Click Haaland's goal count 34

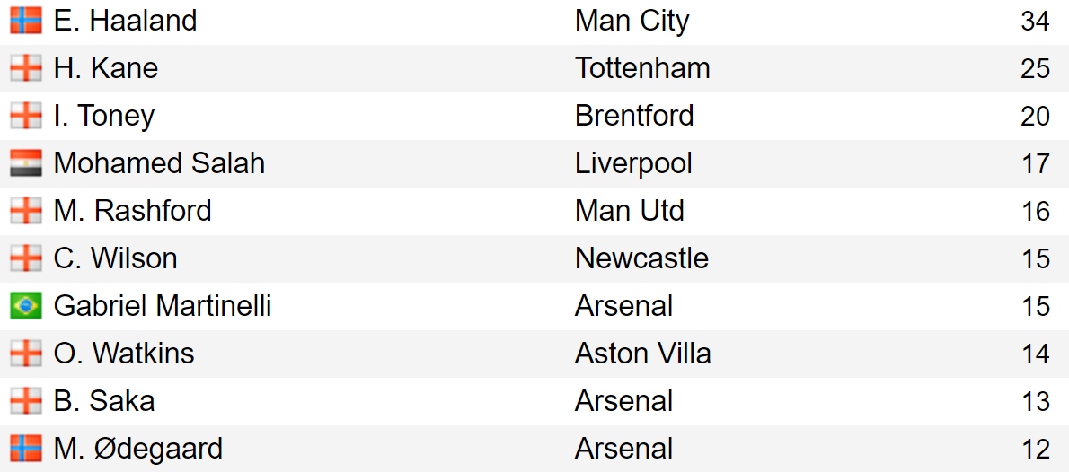1035,22
